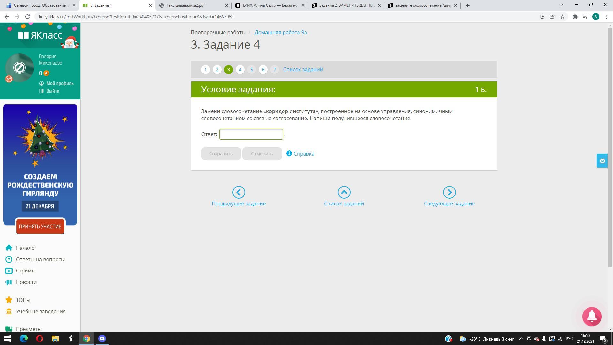Screen dimensions: 613x345
Task: Open Chrome extensions puzzle icon
Action: [575, 17]
